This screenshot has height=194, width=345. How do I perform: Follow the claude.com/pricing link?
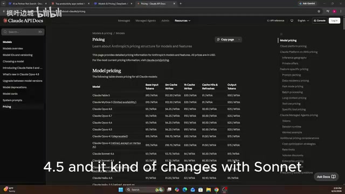point(157,60)
